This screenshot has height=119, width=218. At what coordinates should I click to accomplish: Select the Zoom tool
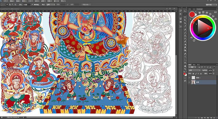(185, 69)
